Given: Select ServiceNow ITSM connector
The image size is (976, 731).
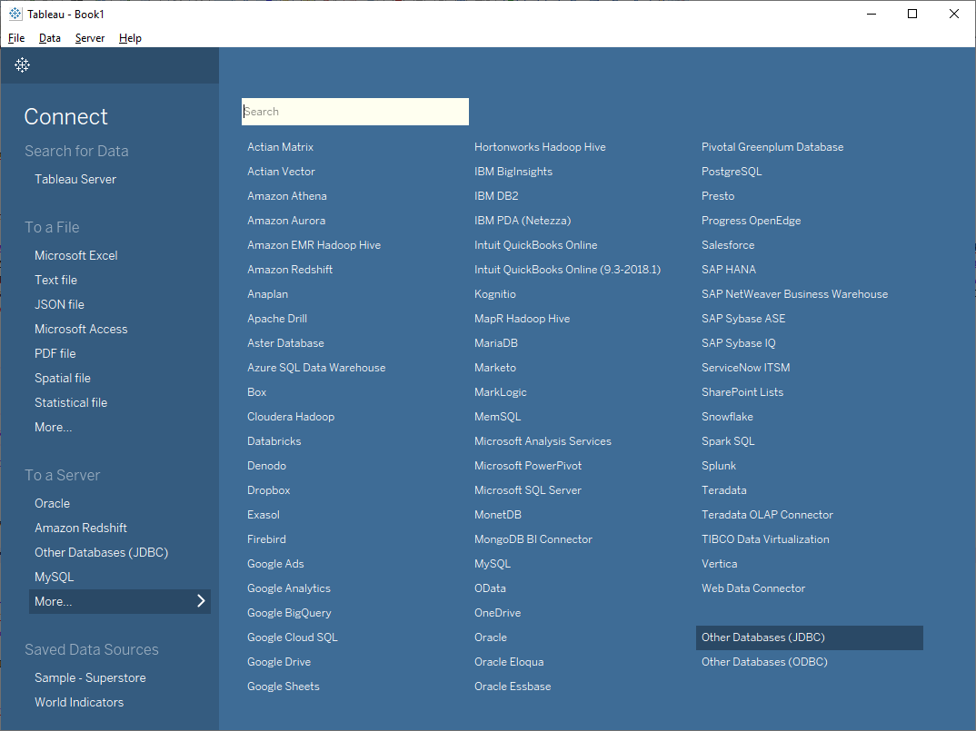Looking at the screenshot, I should point(746,368).
